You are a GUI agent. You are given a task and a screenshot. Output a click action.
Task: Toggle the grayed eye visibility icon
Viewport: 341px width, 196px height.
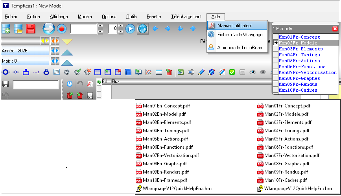263,72
